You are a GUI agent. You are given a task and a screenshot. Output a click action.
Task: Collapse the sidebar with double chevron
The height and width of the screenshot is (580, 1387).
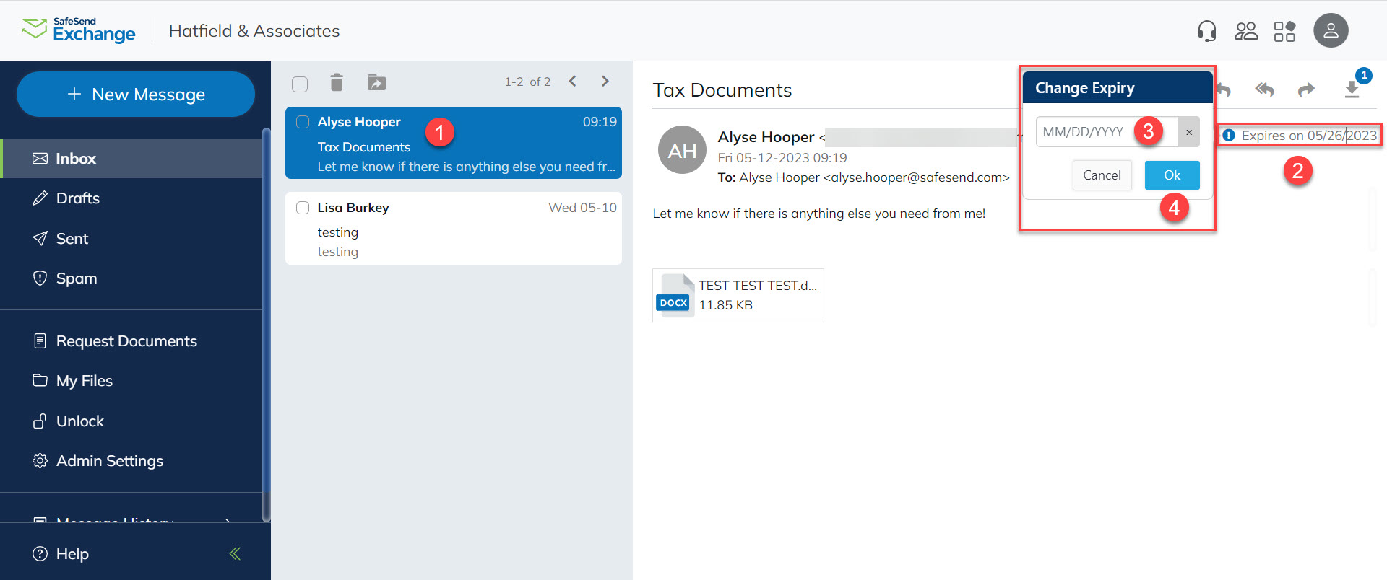[235, 554]
